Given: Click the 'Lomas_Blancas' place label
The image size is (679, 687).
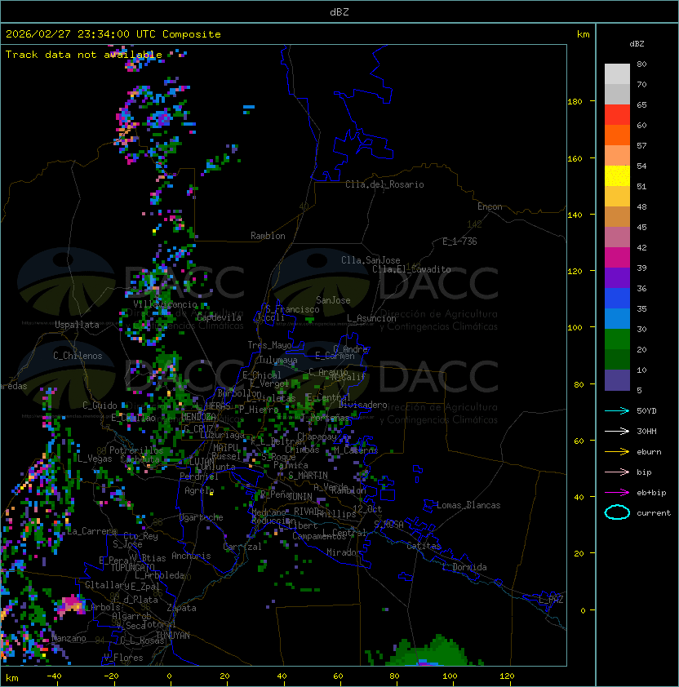Looking at the screenshot, I should click(x=468, y=505).
